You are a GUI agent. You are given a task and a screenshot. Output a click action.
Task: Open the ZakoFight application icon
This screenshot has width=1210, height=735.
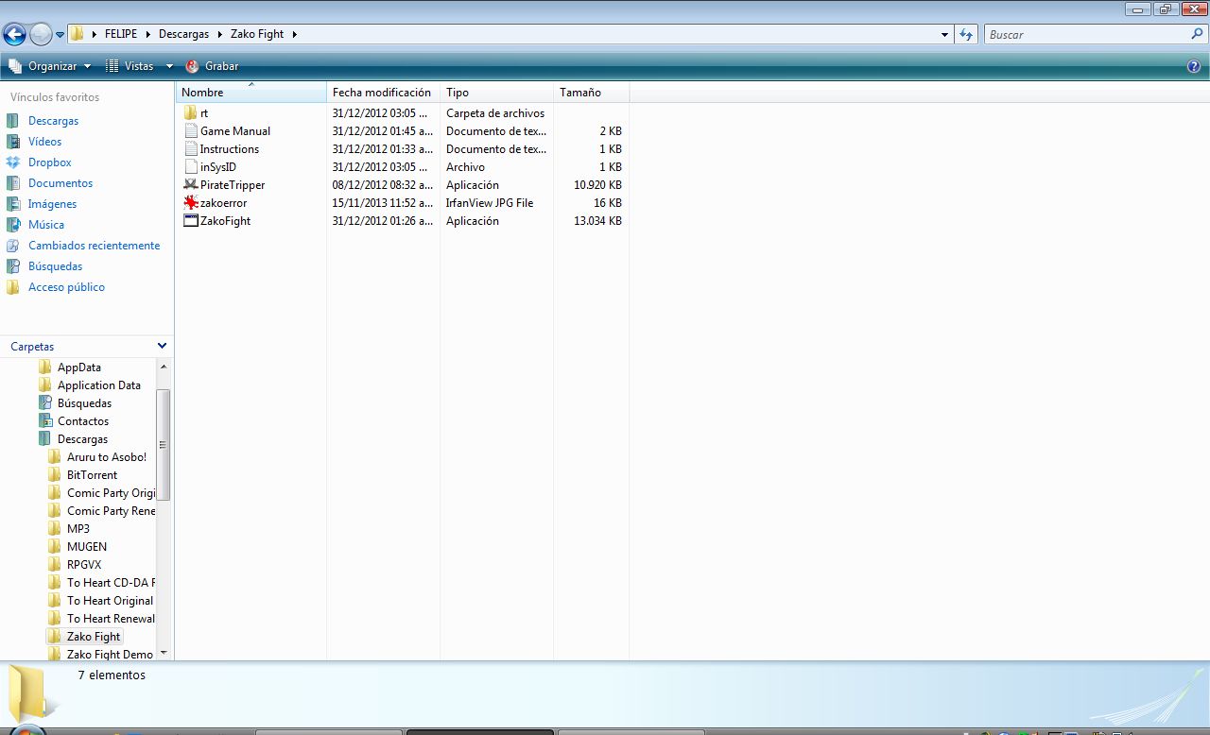(x=191, y=221)
